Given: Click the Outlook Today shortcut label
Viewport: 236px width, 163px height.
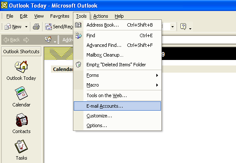Looking at the screenshot, I should point(21,78).
